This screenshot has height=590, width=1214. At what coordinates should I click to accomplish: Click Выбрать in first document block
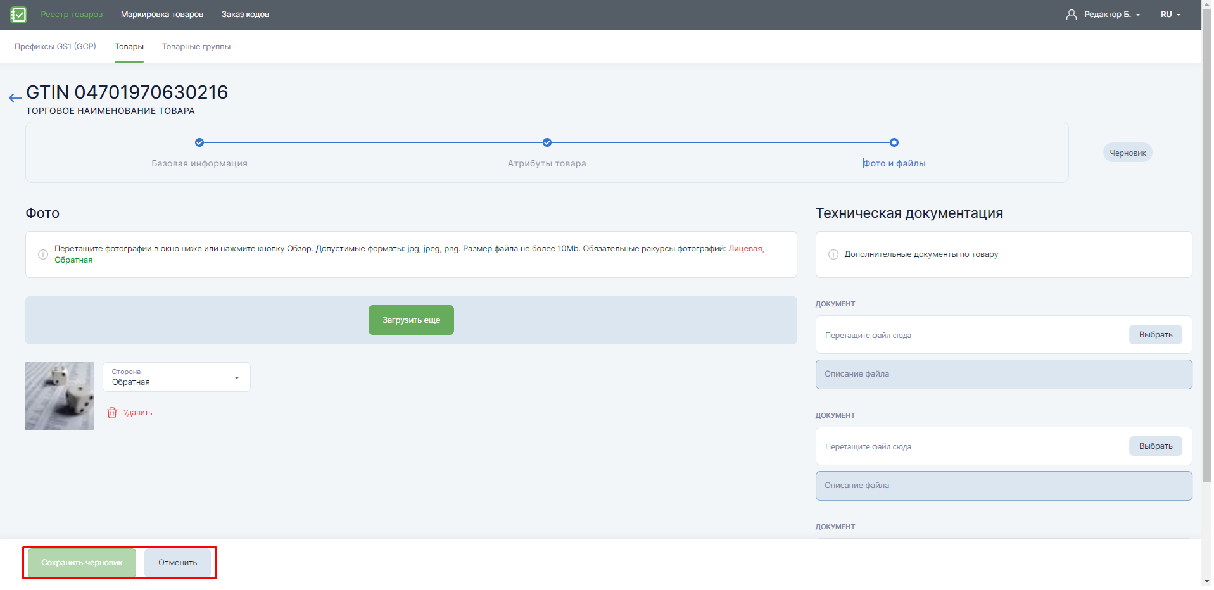1156,335
